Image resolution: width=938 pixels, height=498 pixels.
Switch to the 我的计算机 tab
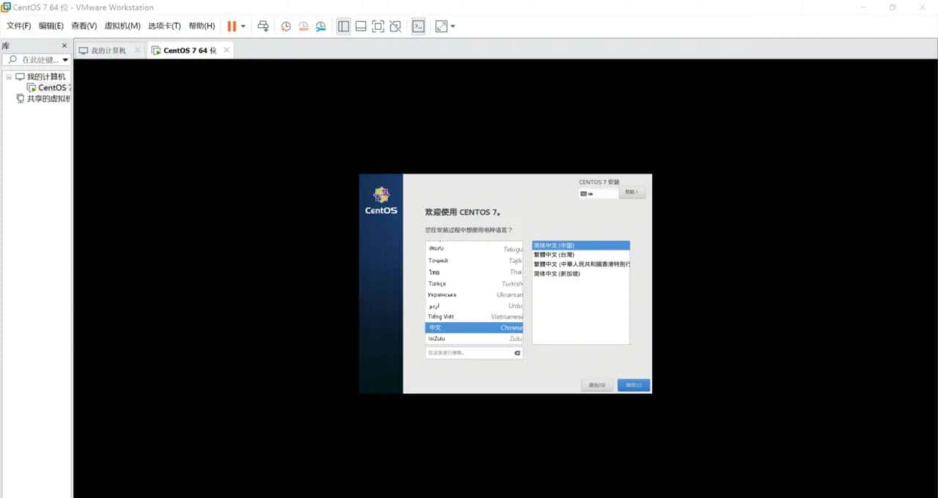pos(108,50)
